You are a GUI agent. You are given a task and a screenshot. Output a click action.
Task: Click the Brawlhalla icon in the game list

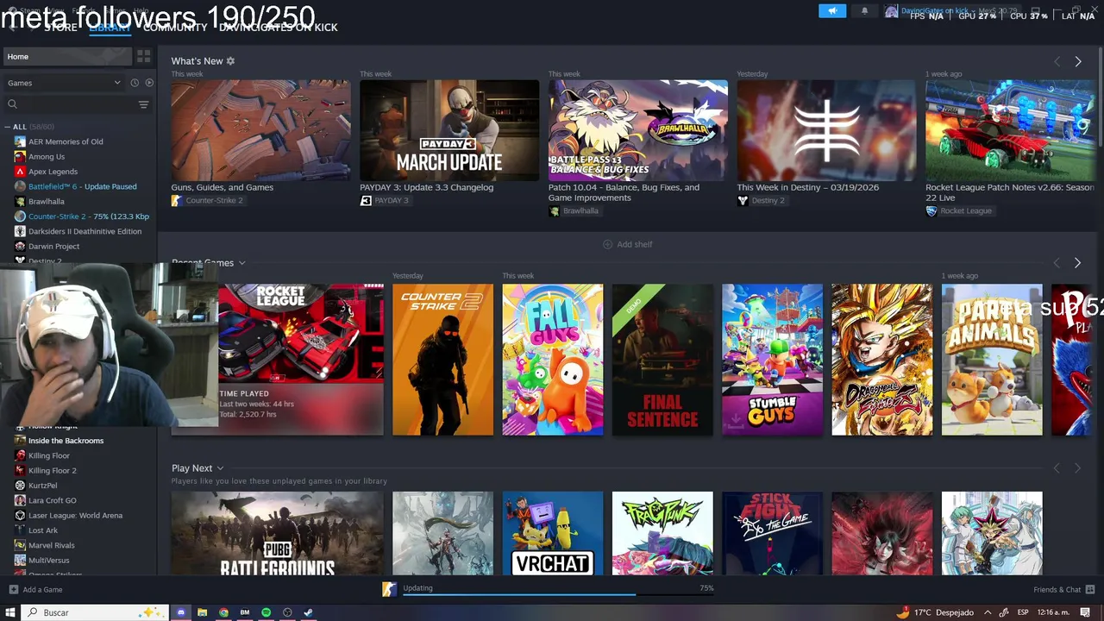pos(20,202)
